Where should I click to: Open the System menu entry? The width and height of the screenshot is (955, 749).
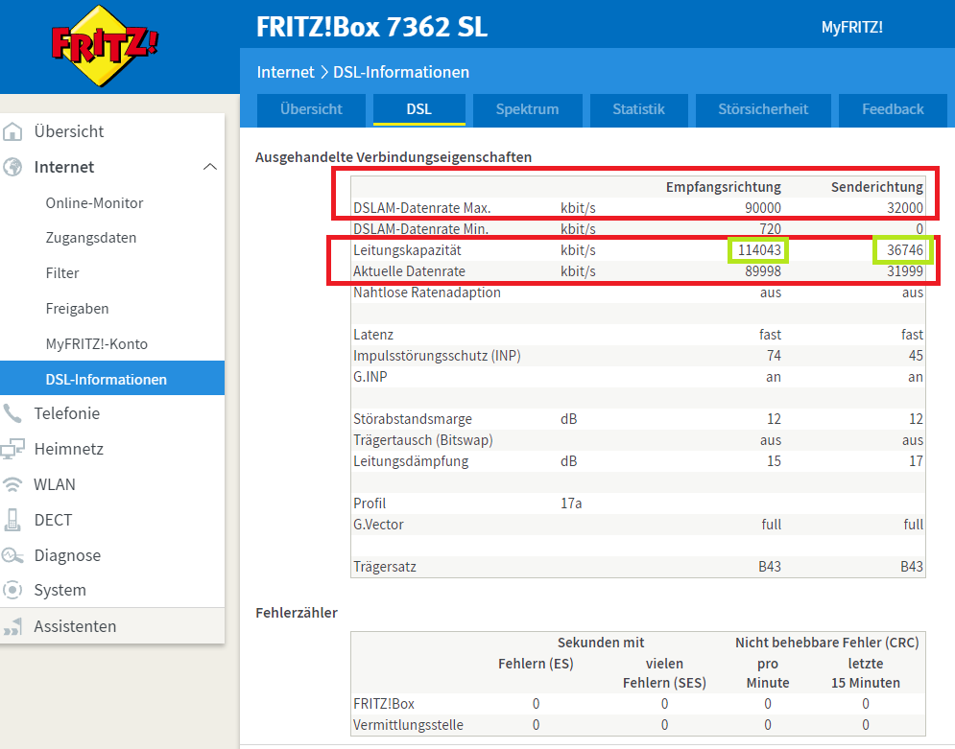click(60, 590)
